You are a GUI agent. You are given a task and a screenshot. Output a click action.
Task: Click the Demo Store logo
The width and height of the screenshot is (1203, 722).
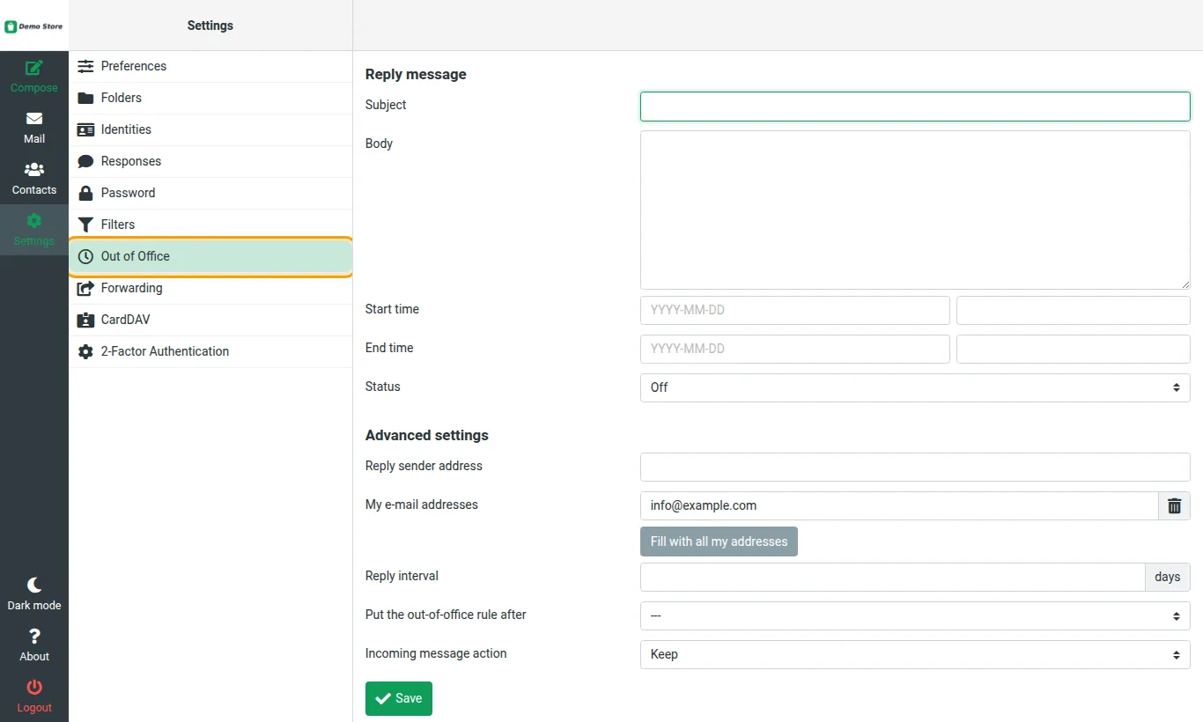[34, 26]
